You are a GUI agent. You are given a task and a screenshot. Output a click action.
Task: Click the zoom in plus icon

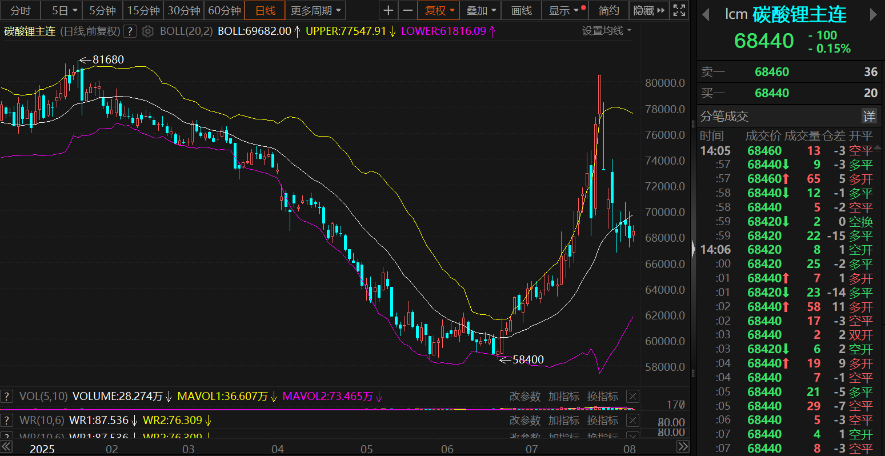388,10
